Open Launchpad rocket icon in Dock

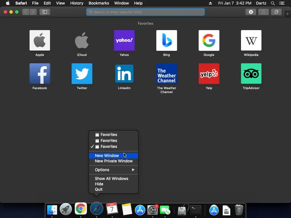66,209
